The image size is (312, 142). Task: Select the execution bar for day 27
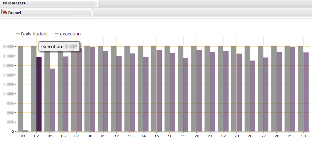pyautogui.click(x=266, y=94)
